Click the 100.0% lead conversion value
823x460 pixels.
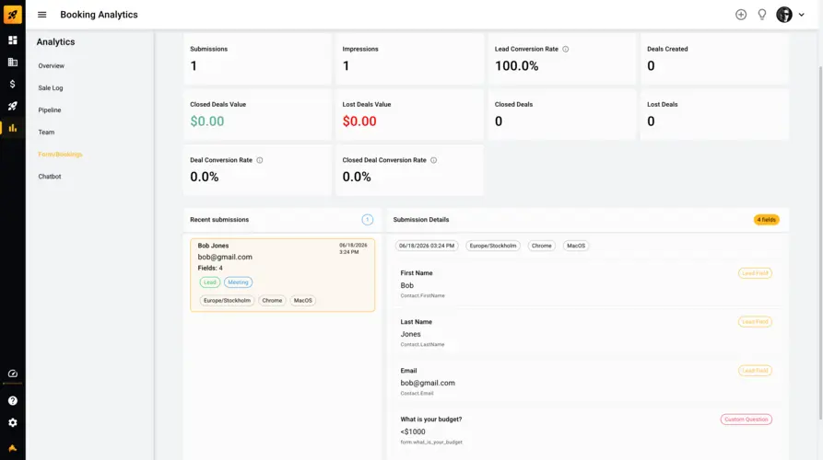[x=516, y=66]
